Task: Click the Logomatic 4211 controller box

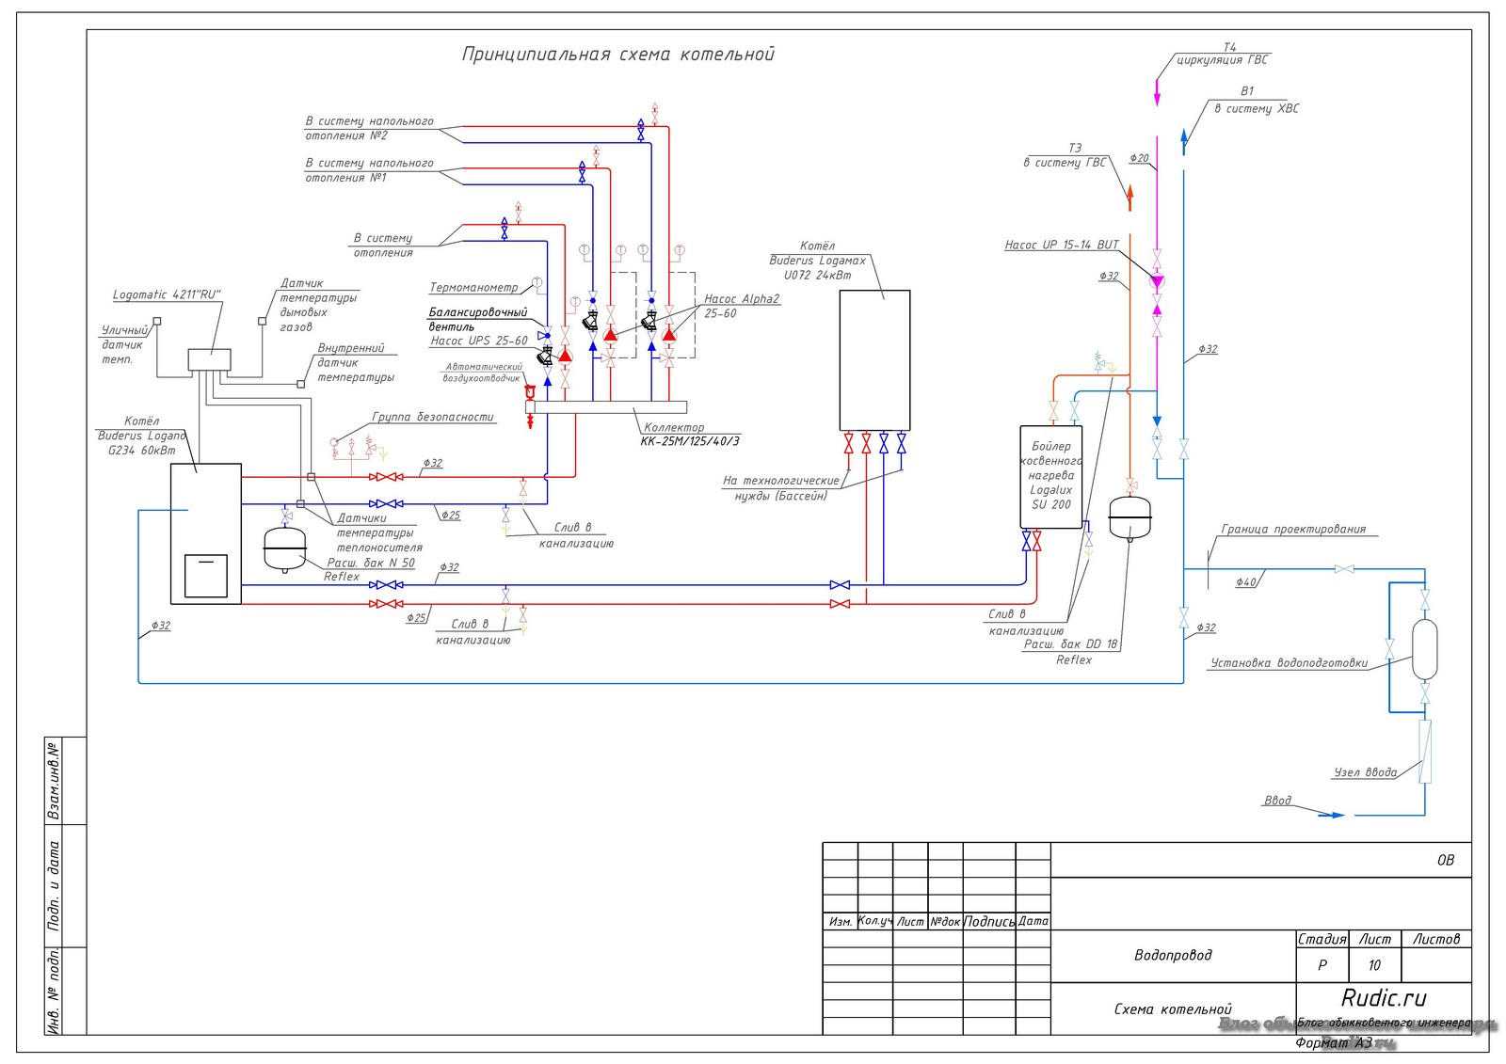Action: [x=209, y=359]
